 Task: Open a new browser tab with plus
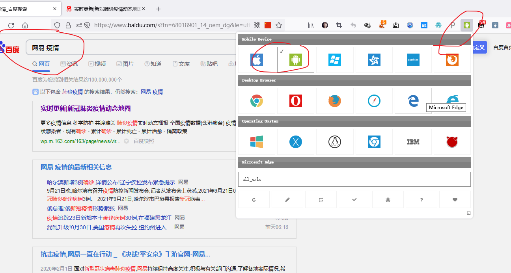coord(159,9)
